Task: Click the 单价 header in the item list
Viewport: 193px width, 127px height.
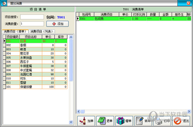Action: pos(48,37)
